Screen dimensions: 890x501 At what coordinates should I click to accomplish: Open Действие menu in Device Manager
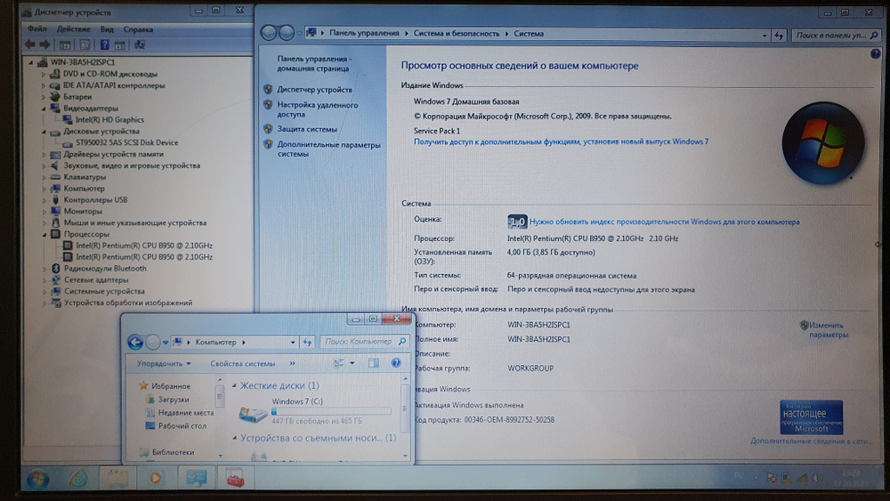coord(73,29)
